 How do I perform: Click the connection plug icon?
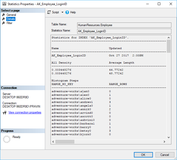pos(5,113)
